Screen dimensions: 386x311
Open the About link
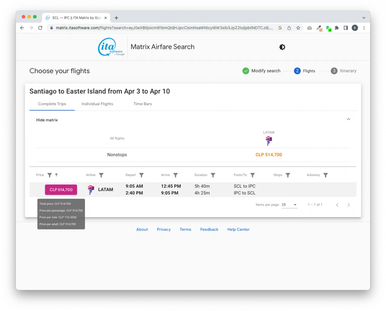pyautogui.click(x=142, y=229)
